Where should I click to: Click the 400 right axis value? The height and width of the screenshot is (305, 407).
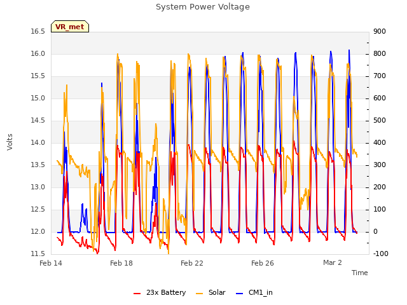click(380, 142)
